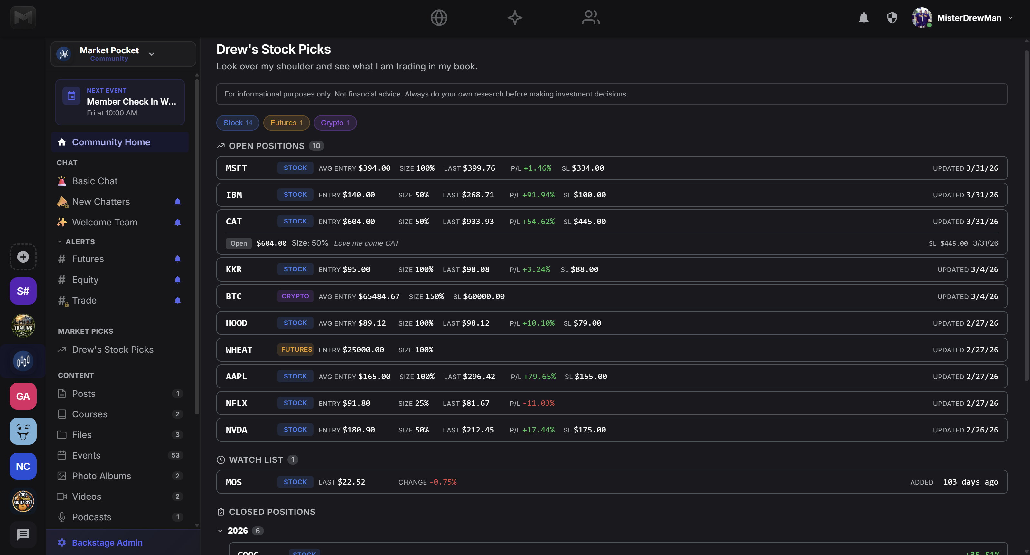Screen dimensions: 1030x555
Task: Collapse the CAT position row
Action: tap(612, 221)
